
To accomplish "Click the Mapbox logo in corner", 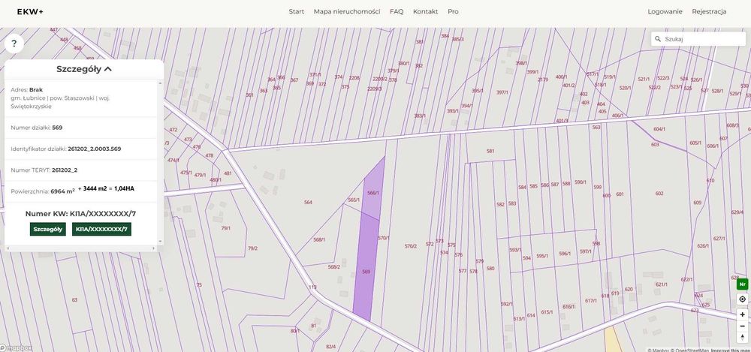I will [x=17, y=348].
